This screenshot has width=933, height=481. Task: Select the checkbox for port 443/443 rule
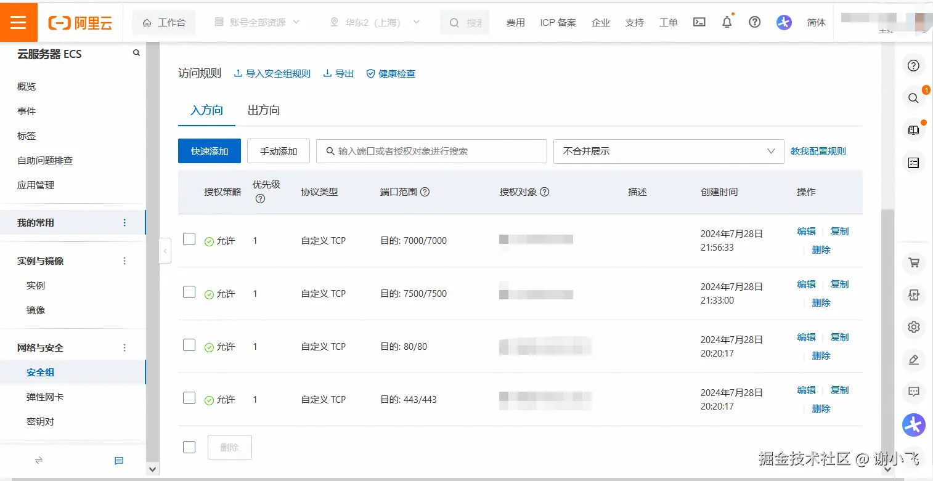[x=189, y=398]
